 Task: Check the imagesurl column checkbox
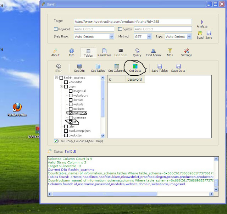coord(71,91)
